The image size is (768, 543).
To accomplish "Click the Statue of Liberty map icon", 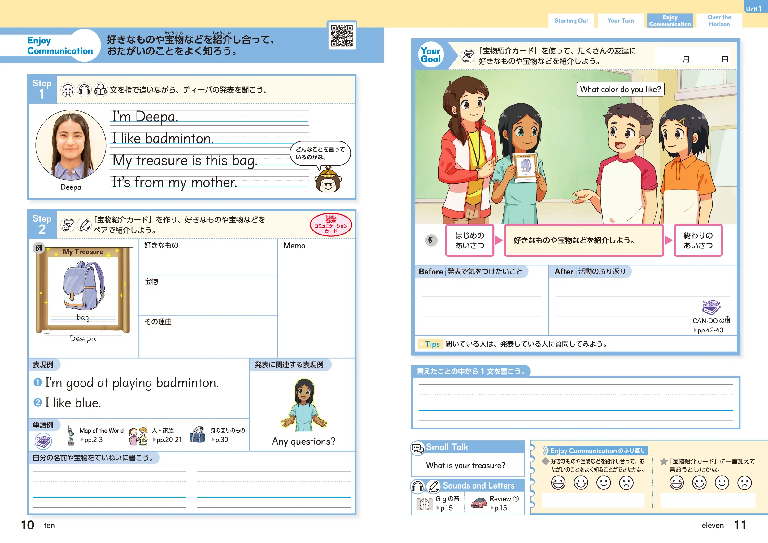I will [70, 435].
